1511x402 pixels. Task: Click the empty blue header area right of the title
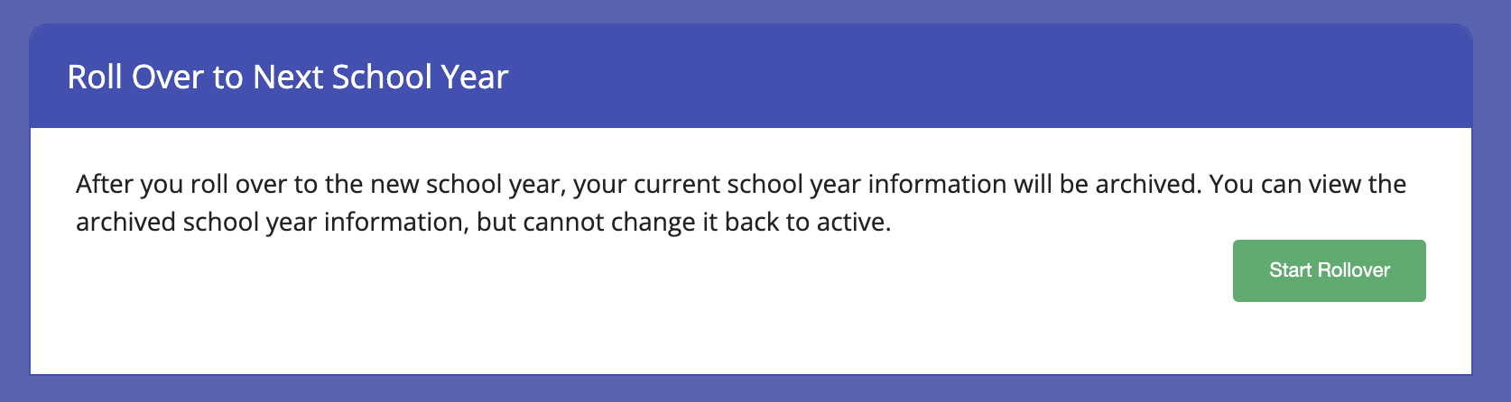click(993, 78)
